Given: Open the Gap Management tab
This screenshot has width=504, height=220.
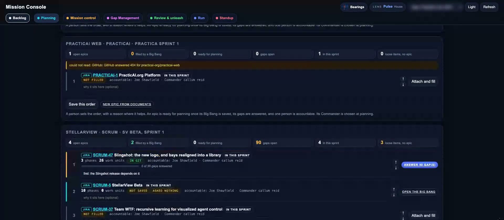Looking at the screenshot, I should [x=123, y=18].
